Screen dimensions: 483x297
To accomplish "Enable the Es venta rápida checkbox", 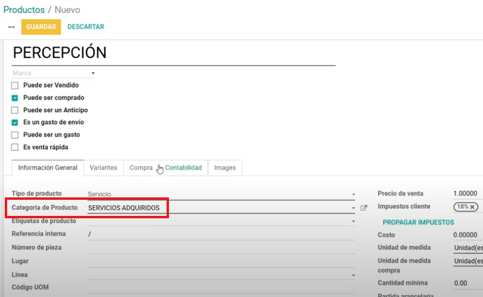I will click(15, 147).
